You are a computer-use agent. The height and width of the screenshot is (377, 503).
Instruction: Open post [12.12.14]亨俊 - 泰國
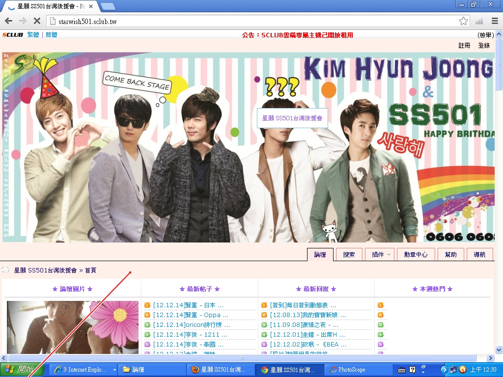(188, 344)
